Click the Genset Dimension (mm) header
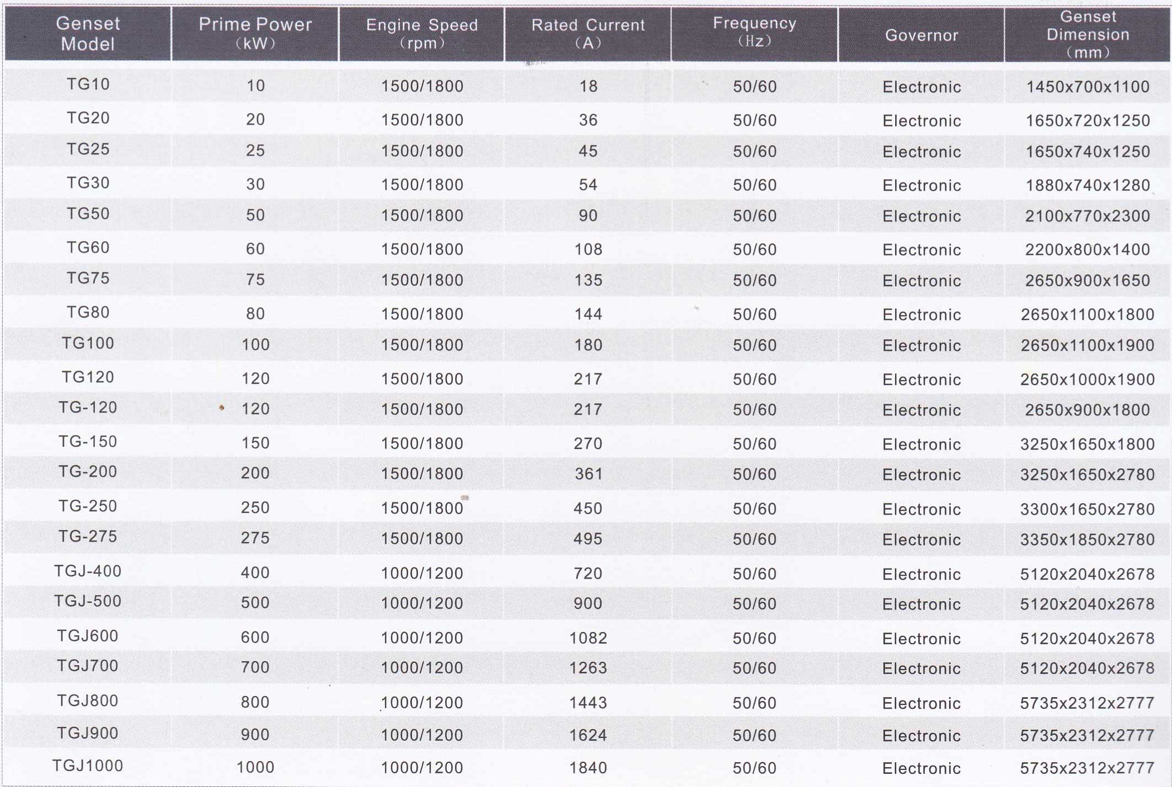 tap(1088, 34)
